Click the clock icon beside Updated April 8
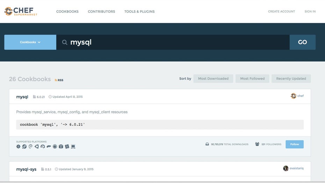325x183 pixels. pyautogui.click(x=50, y=97)
